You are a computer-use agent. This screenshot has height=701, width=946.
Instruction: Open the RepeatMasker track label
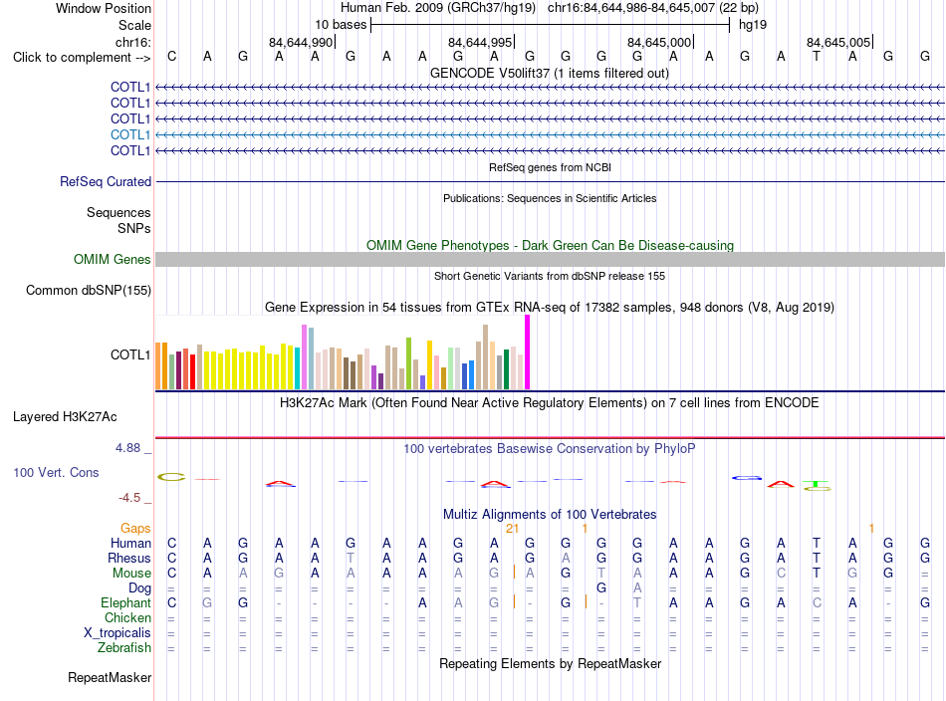[x=110, y=678]
